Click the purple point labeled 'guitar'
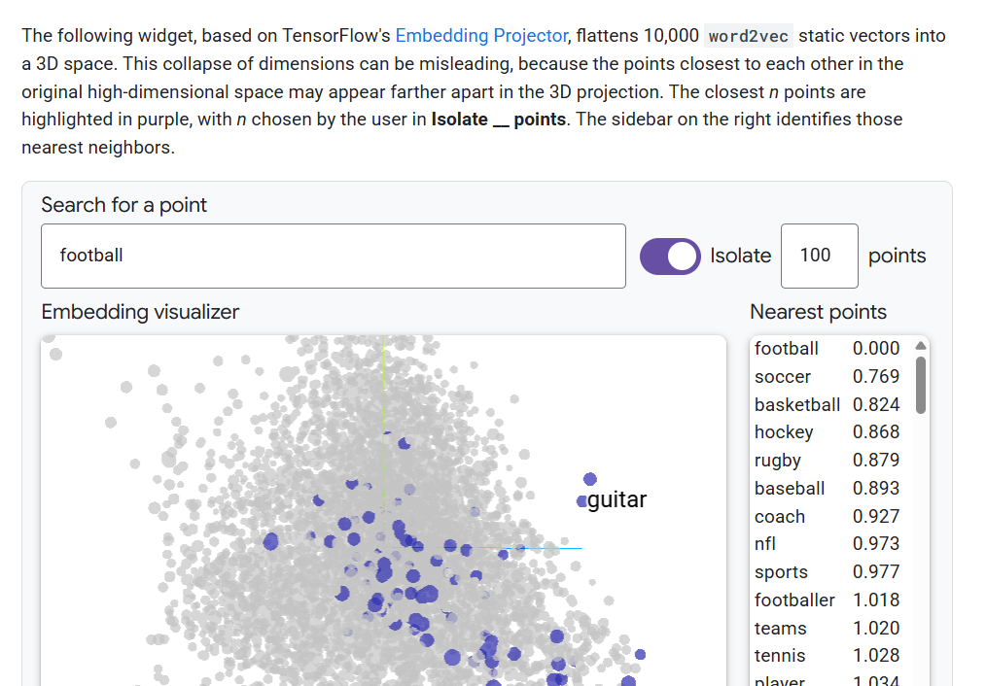Screen dimensions: 986x686 click(x=582, y=501)
